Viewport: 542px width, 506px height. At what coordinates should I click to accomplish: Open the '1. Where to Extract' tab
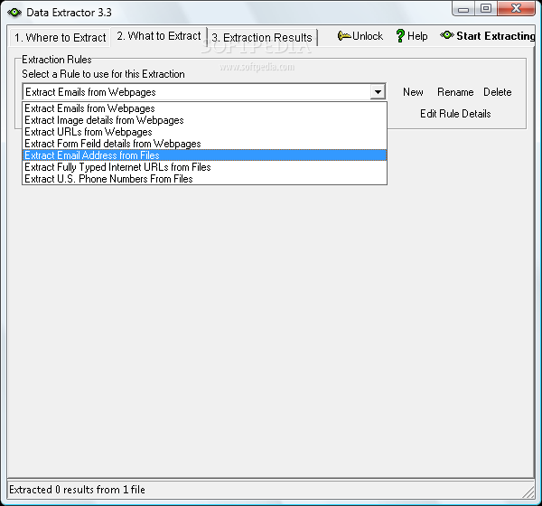[x=61, y=37]
